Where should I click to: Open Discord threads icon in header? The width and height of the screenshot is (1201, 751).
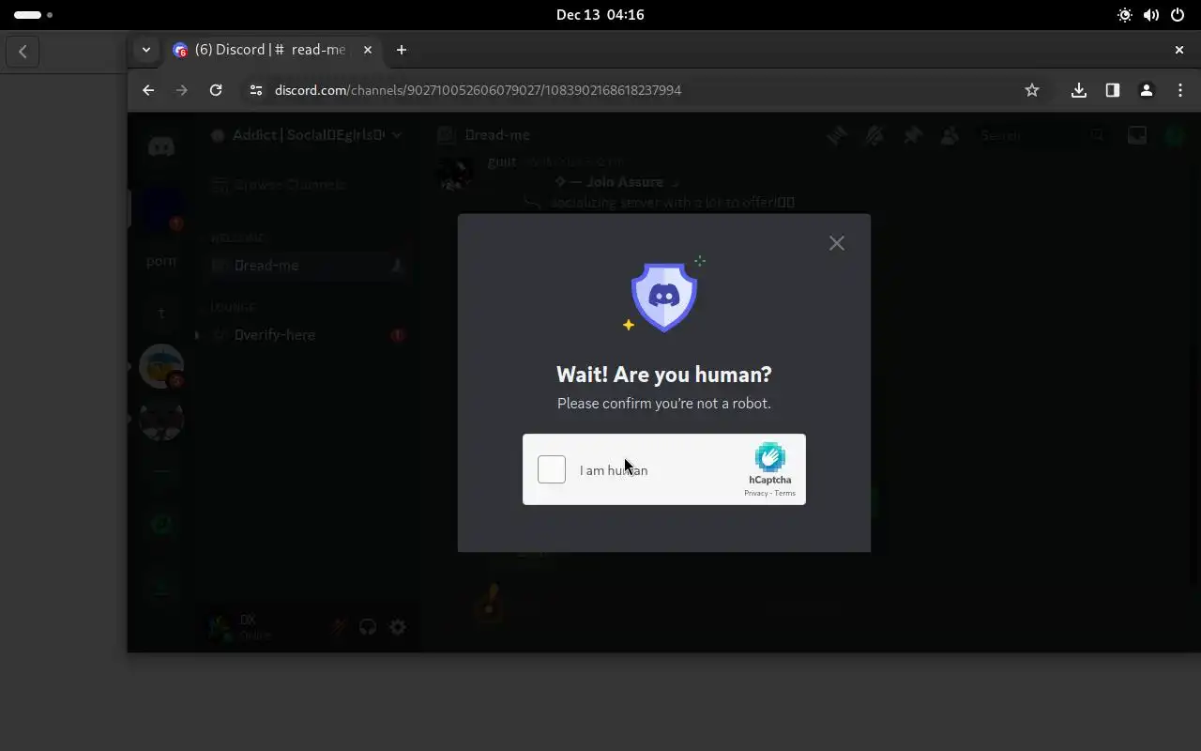[x=836, y=135]
